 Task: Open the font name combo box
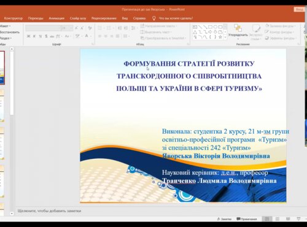(x=43, y=28)
